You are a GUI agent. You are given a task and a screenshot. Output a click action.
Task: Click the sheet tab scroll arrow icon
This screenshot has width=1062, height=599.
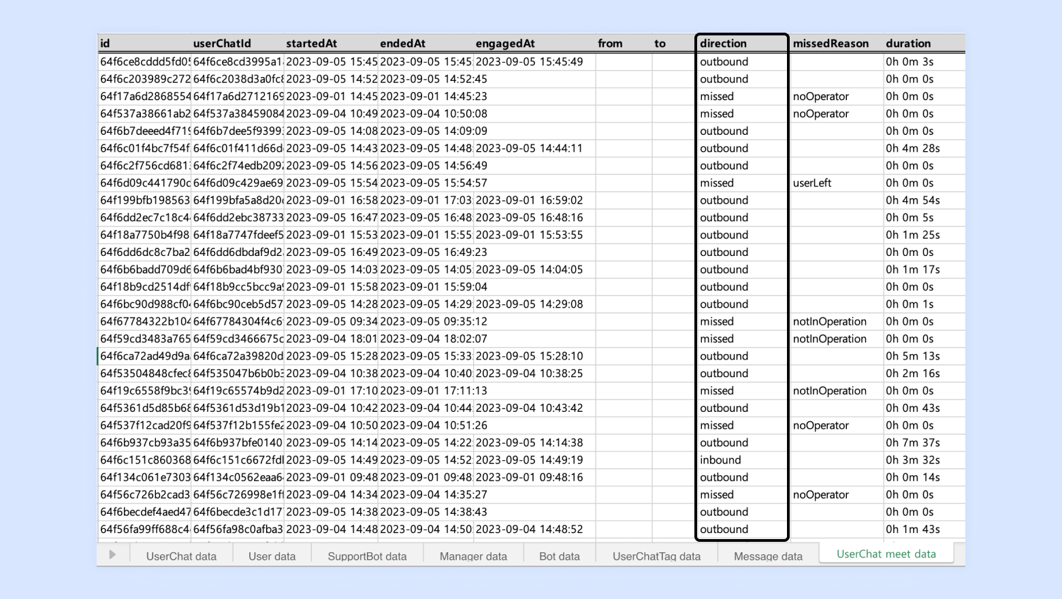coord(112,555)
